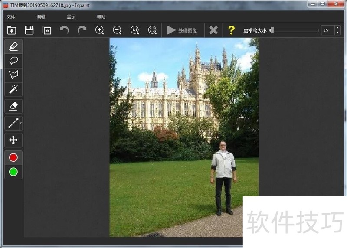Open the 编辑 menu
The width and height of the screenshot is (347, 248).
[x=41, y=17]
